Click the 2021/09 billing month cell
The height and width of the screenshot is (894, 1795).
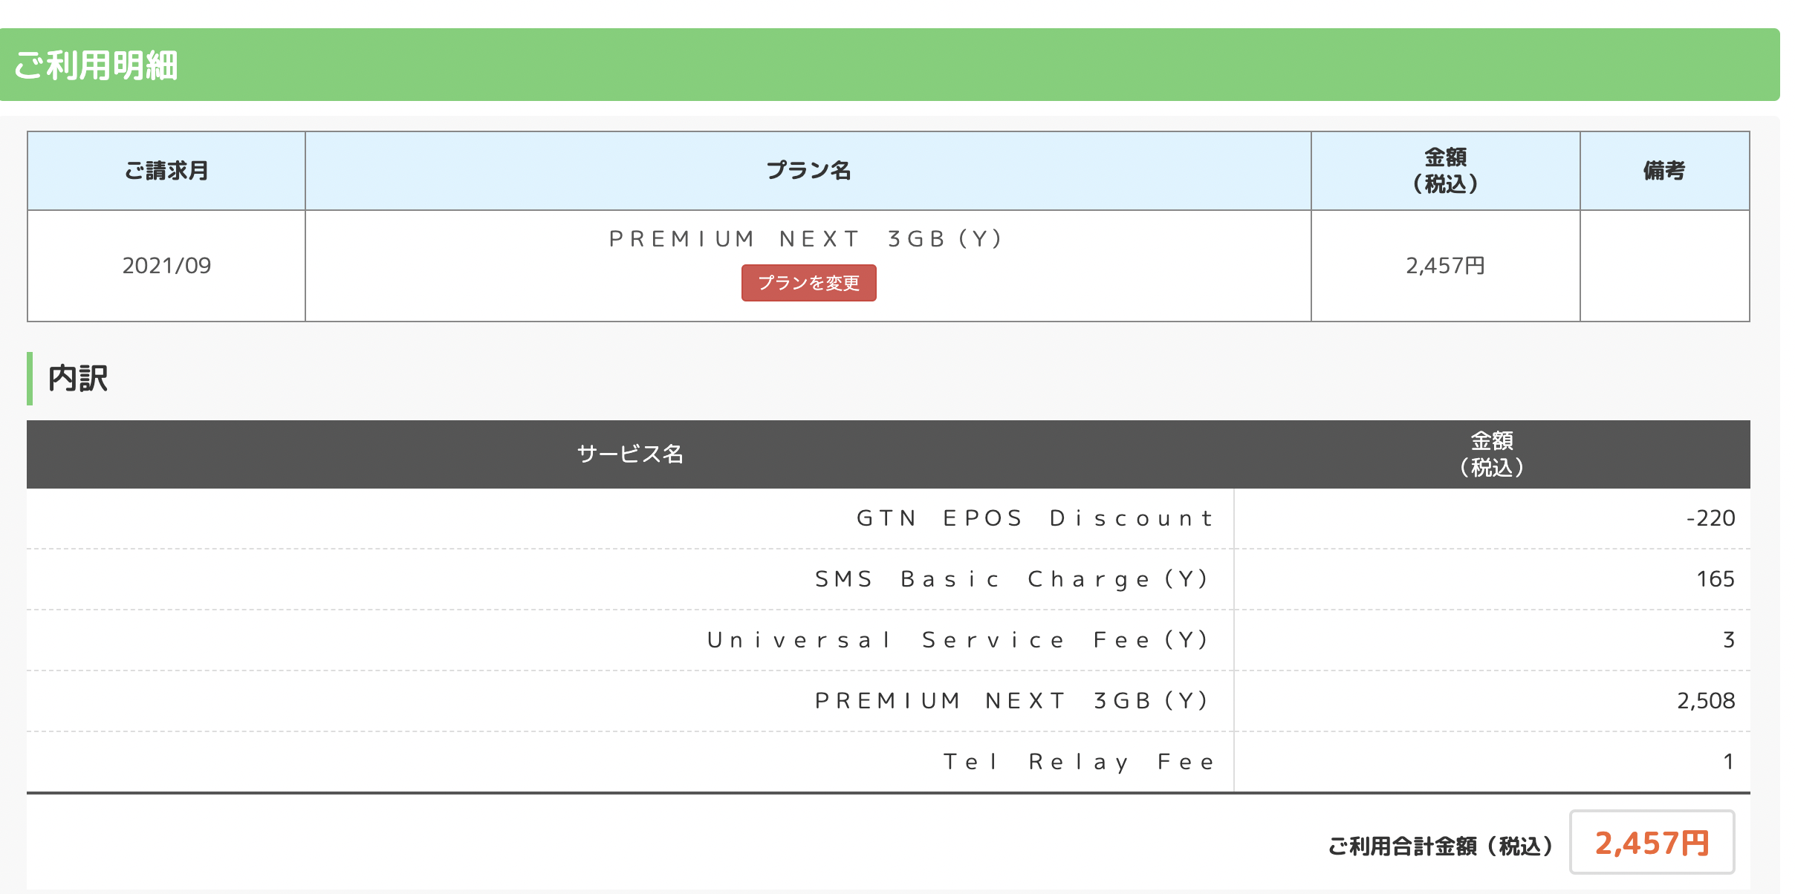coord(166,266)
